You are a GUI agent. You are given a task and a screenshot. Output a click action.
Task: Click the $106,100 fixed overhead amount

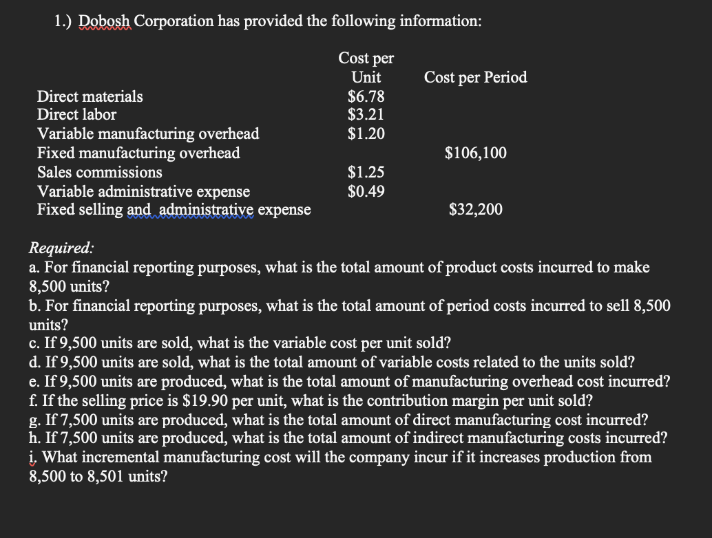[x=475, y=153]
